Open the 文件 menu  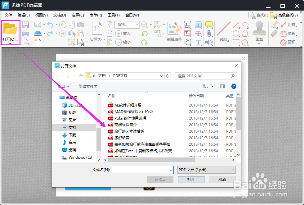(8, 15)
